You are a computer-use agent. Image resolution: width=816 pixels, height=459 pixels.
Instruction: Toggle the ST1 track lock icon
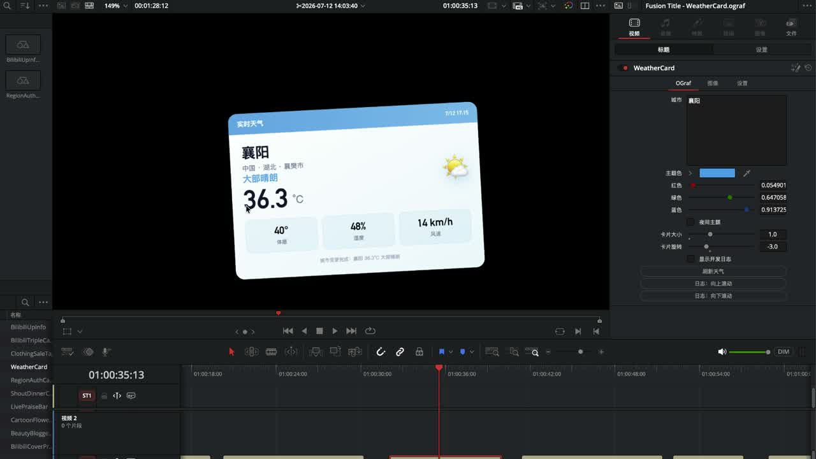pyautogui.click(x=104, y=396)
